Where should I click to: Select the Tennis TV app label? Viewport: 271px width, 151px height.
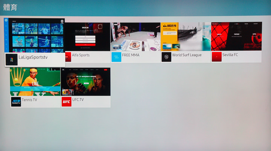(30, 100)
